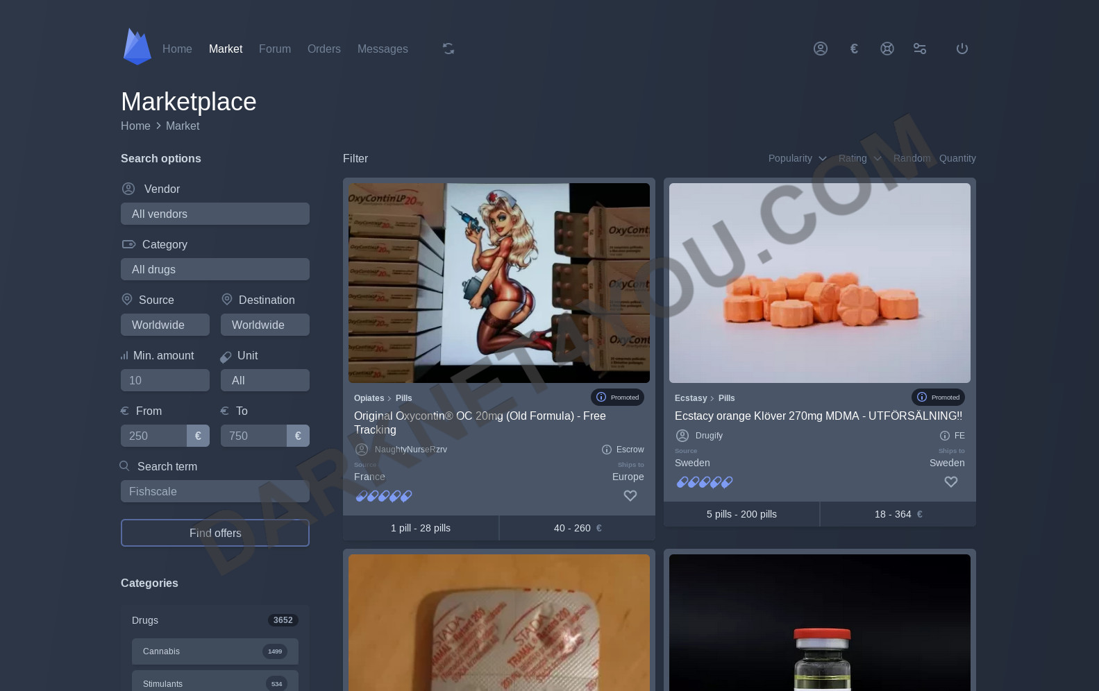
Task: Click the From price input field
Action: [x=154, y=436]
